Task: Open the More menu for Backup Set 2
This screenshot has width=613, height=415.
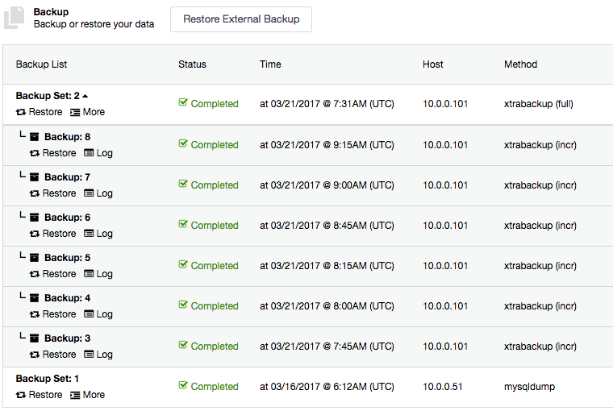Action: 88,112
